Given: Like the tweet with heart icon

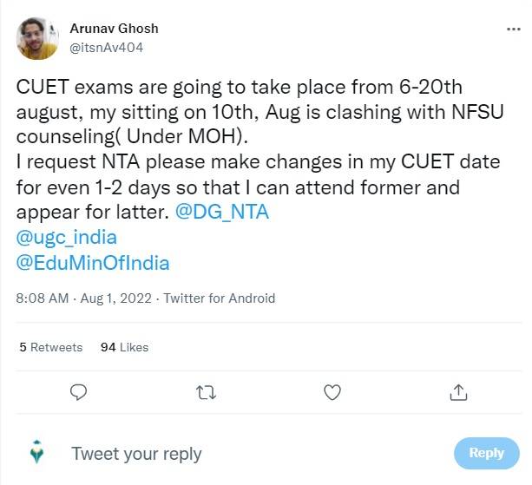Looking at the screenshot, I should point(332,393).
